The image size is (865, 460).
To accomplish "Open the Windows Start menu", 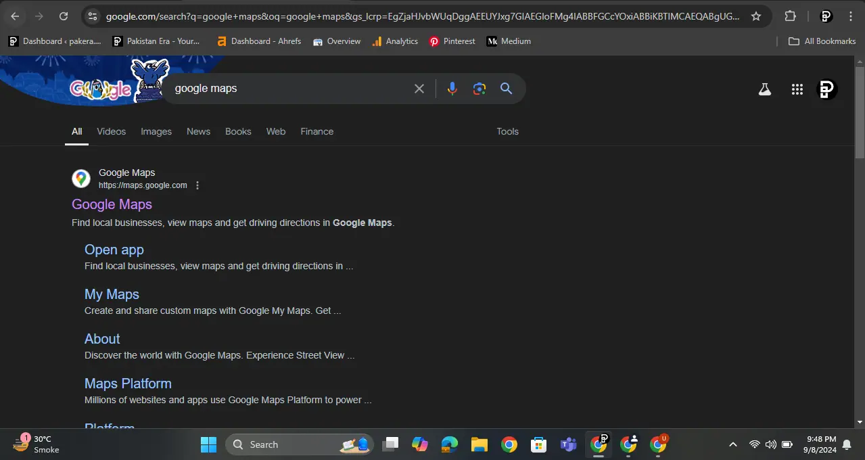I will coord(208,444).
